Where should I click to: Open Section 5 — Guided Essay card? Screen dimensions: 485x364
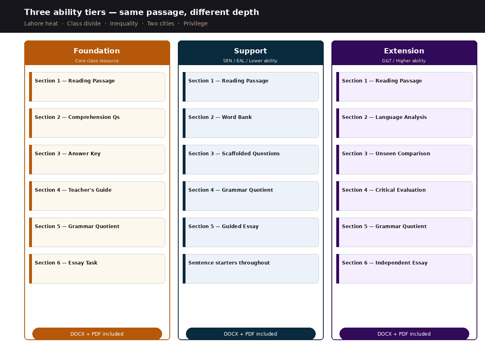pyautogui.click(x=251, y=233)
